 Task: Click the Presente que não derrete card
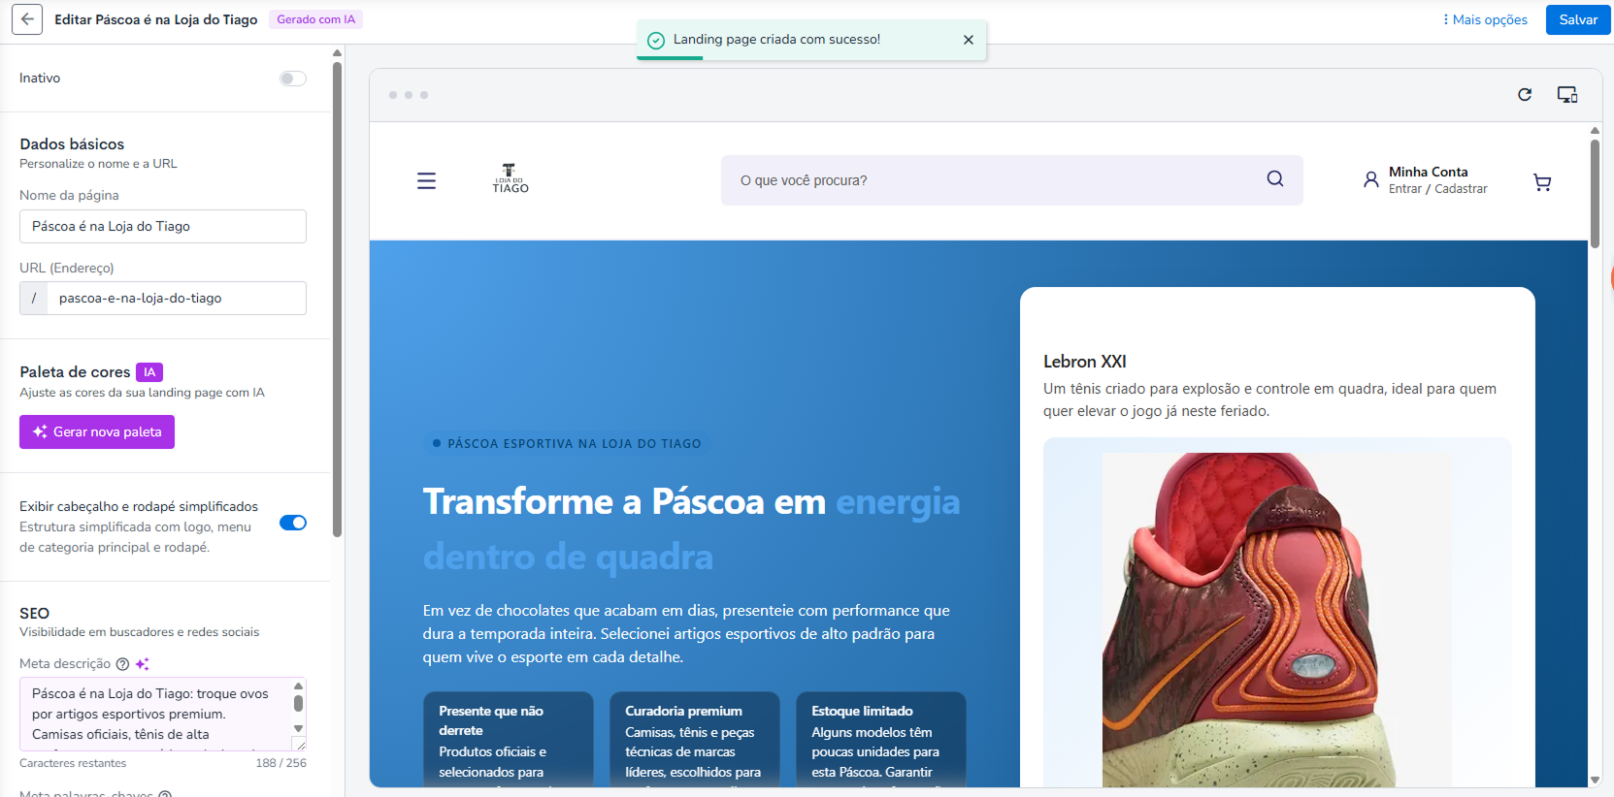pyautogui.click(x=509, y=739)
